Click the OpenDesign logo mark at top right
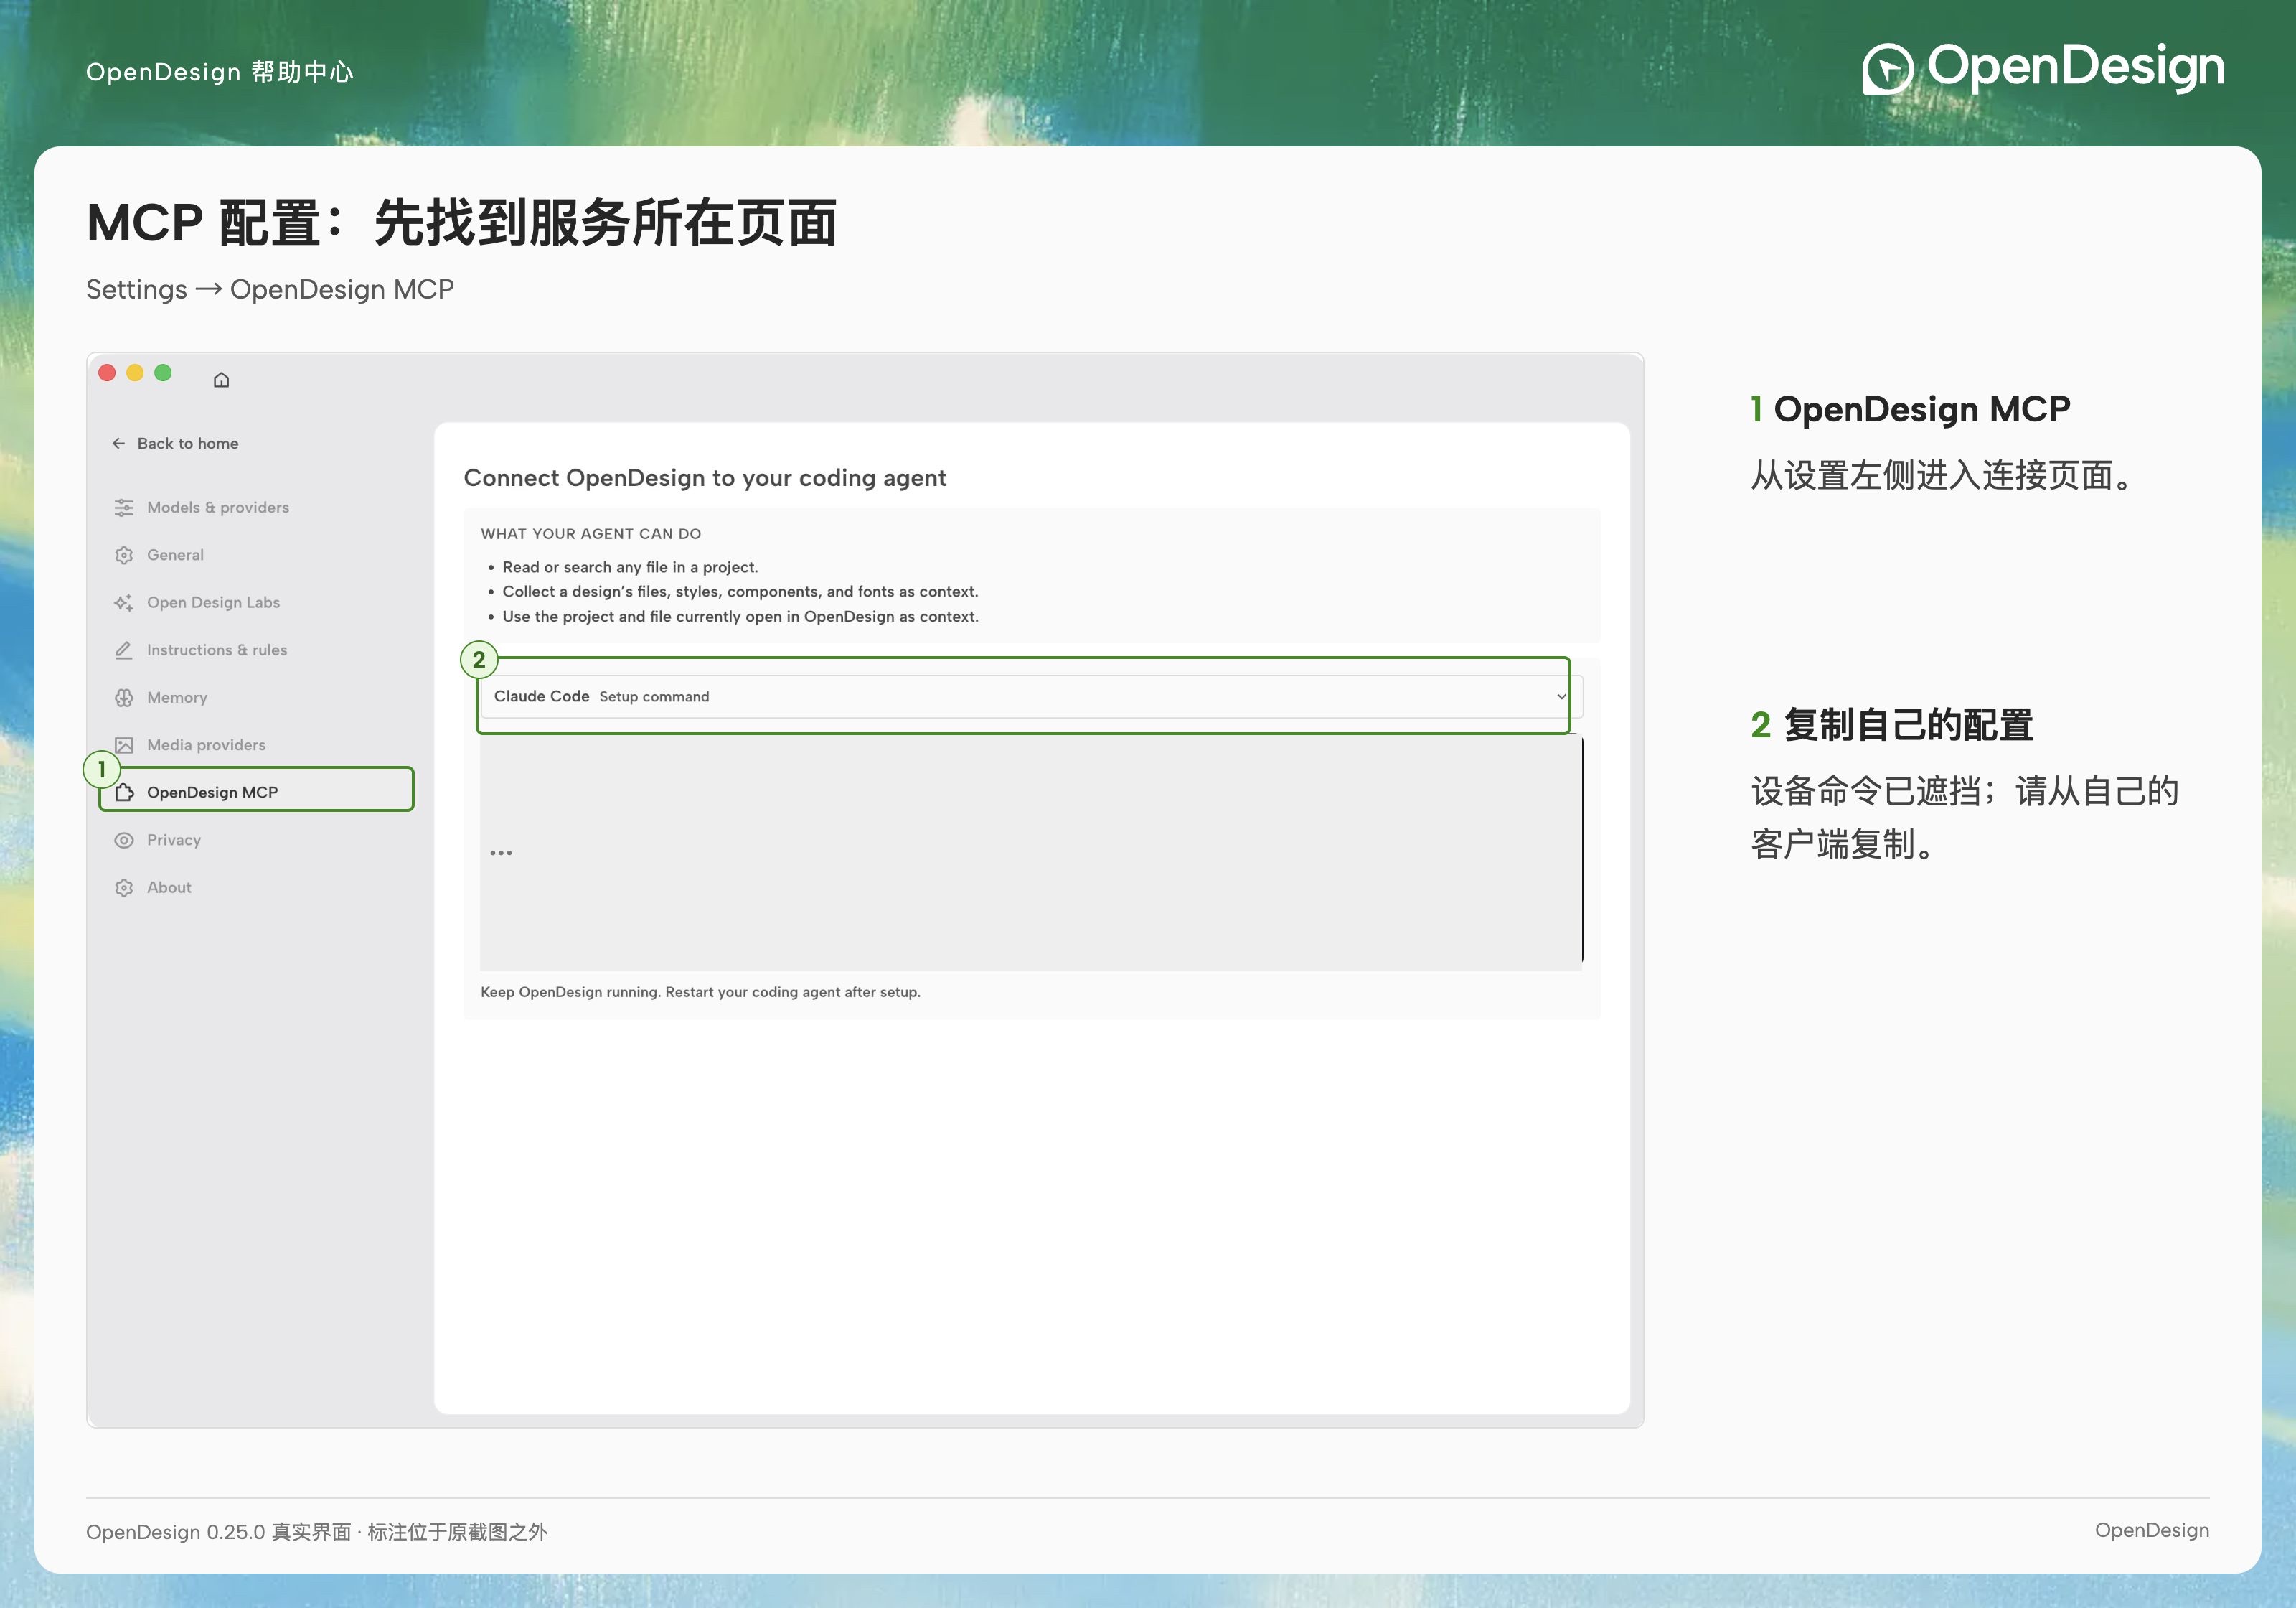 (1887, 69)
